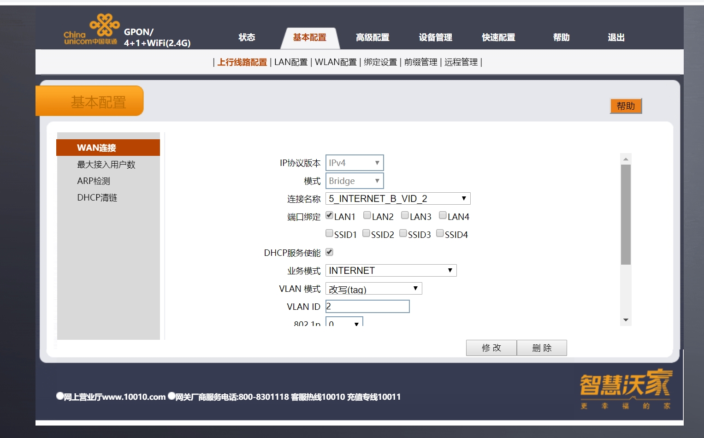The height and width of the screenshot is (438, 704).
Task: Select the 基本配置 tab
Action: pos(310,37)
